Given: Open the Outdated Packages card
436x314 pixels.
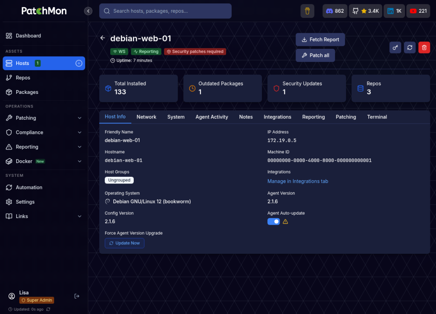Looking at the screenshot, I should coord(222,88).
